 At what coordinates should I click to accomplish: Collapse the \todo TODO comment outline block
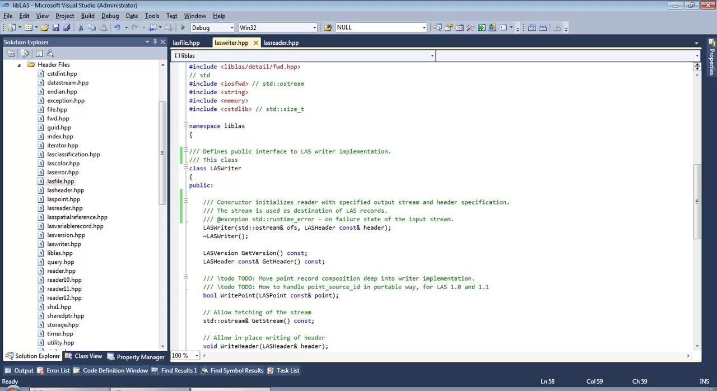(x=186, y=277)
